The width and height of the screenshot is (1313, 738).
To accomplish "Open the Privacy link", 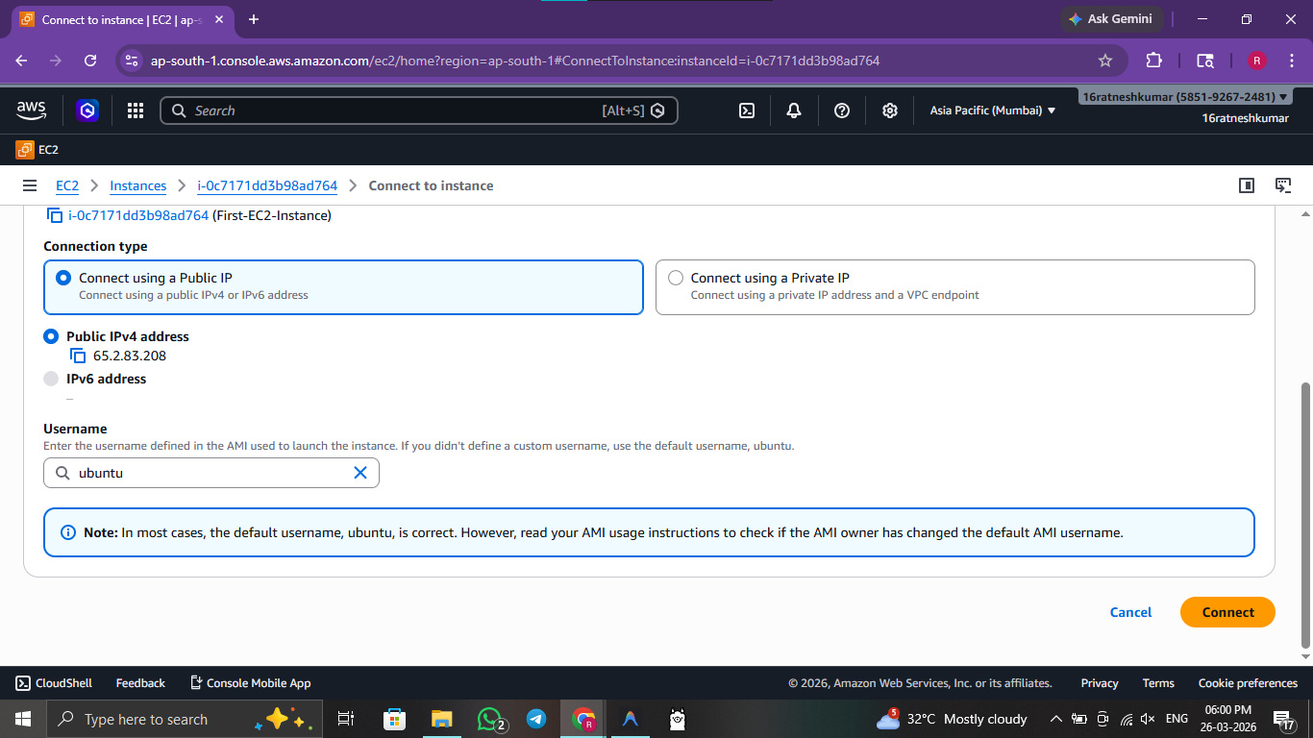I will pos(1100,683).
